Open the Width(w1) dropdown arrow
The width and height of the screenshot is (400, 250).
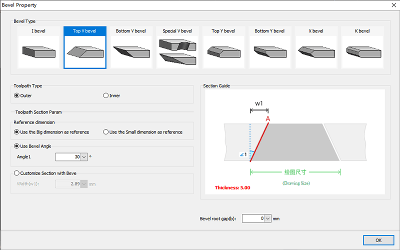click(x=83, y=184)
